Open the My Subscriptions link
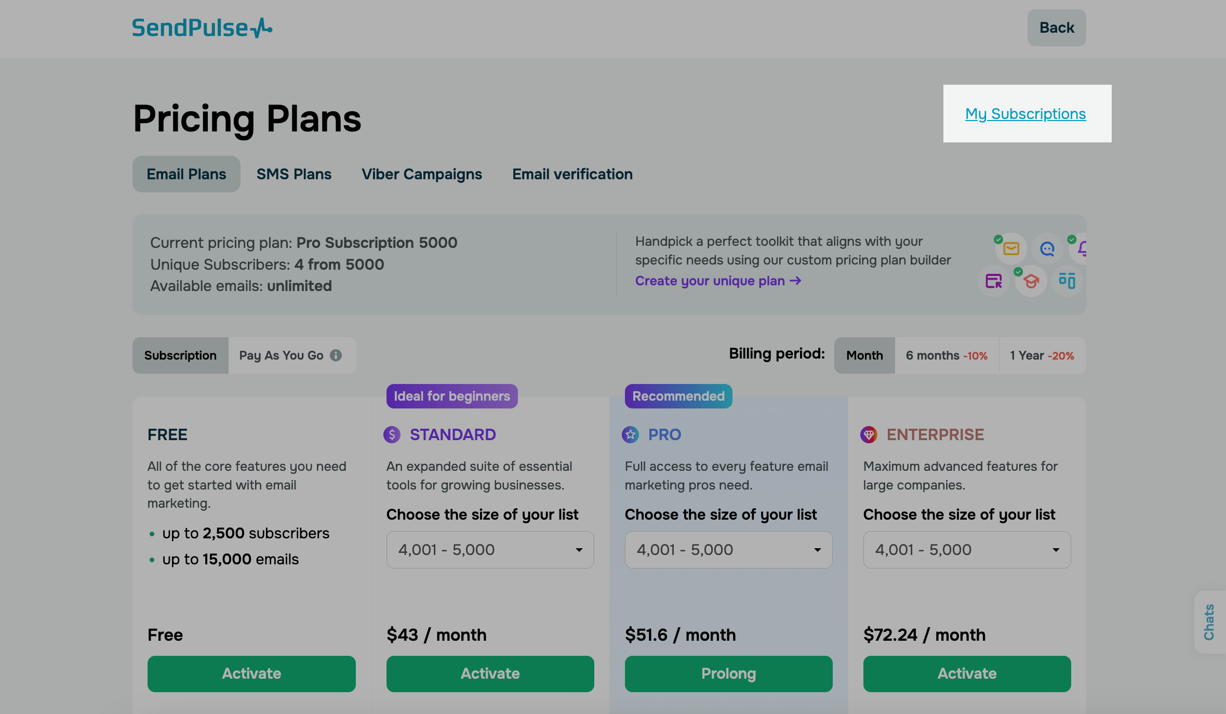The width and height of the screenshot is (1226, 714). click(x=1025, y=114)
